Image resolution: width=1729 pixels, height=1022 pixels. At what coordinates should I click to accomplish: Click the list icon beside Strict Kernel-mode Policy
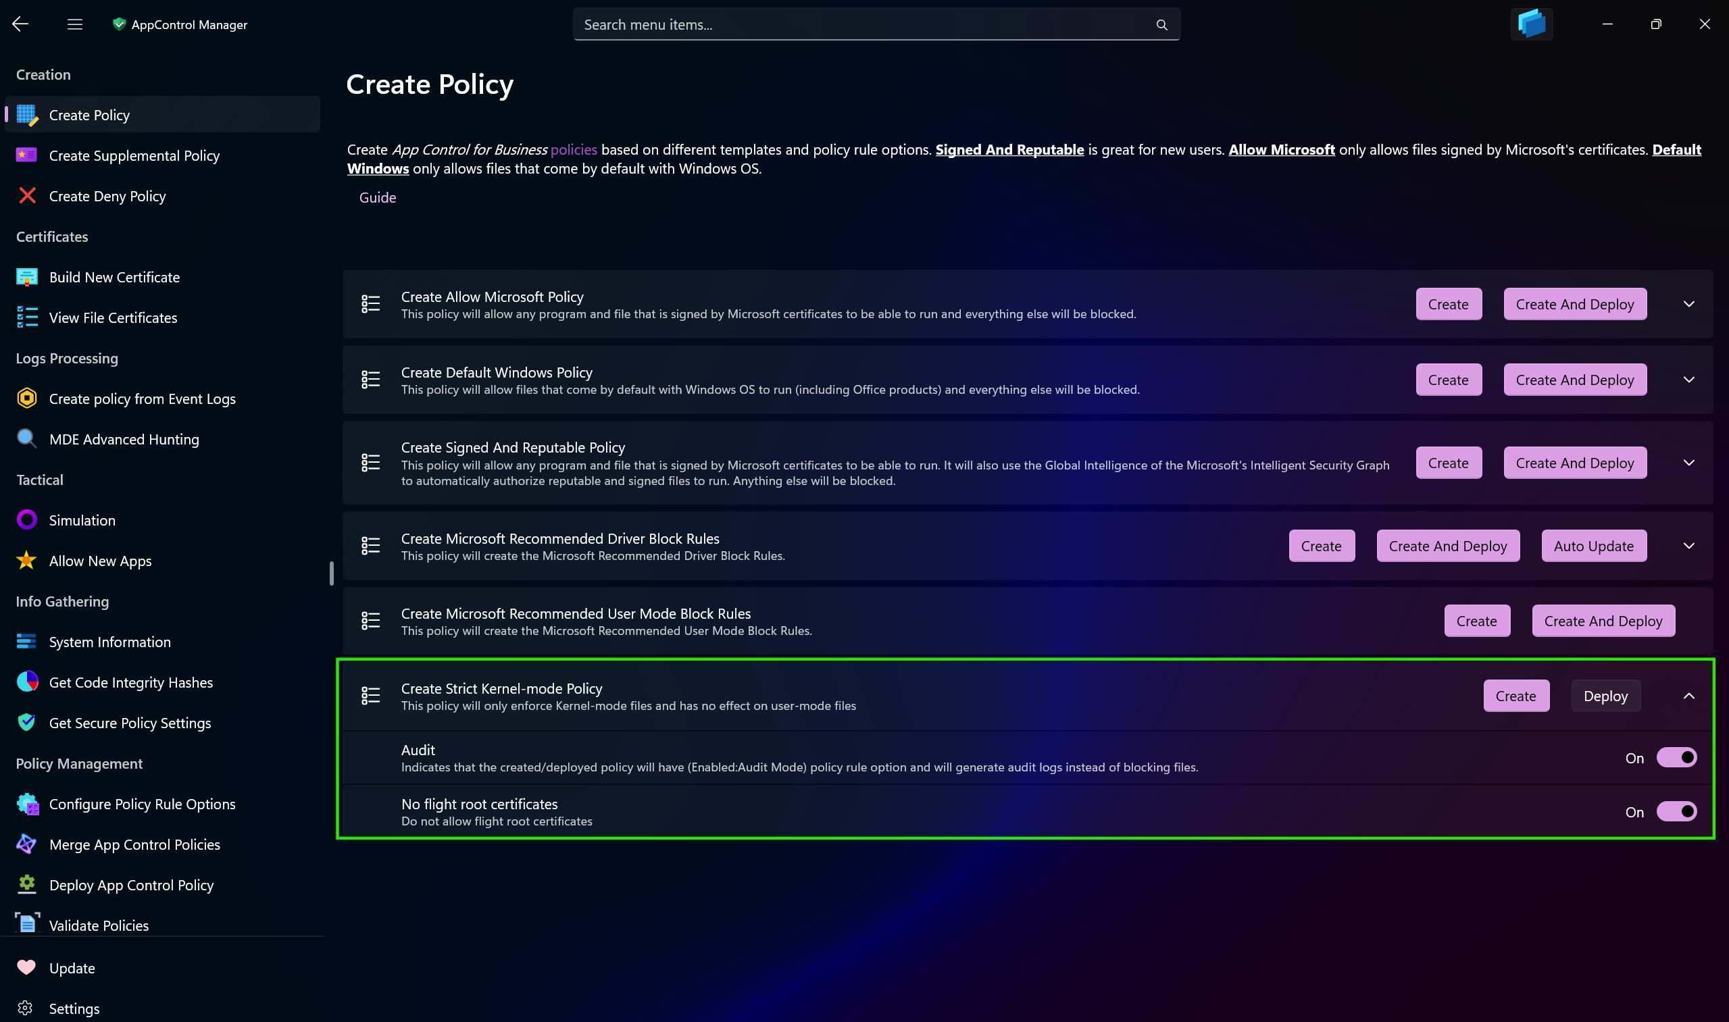pyautogui.click(x=371, y=696)
